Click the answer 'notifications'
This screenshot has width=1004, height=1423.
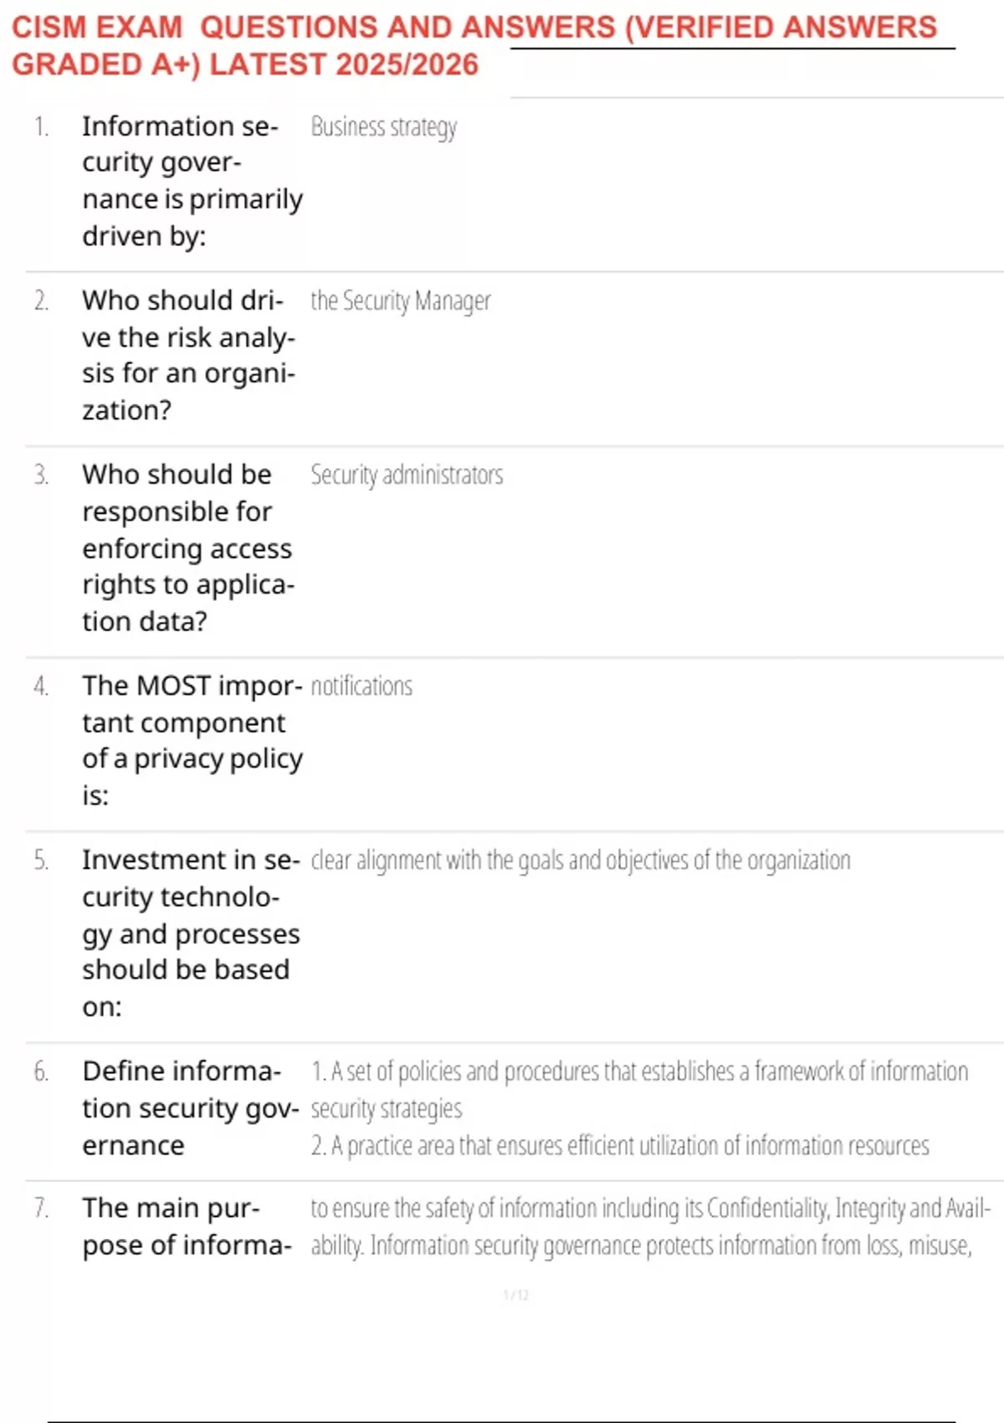click(x=361, y=686)
